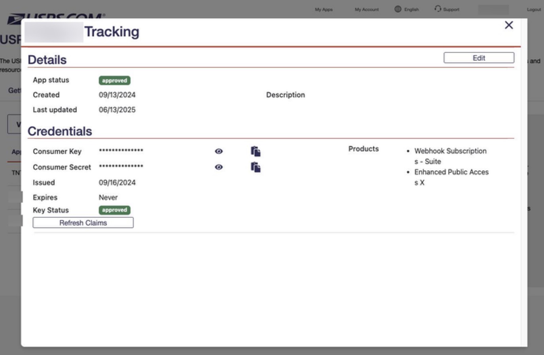The height and width of the screenshot is (355, 544).
Task: Click the Description label
Action: point(285,95)
